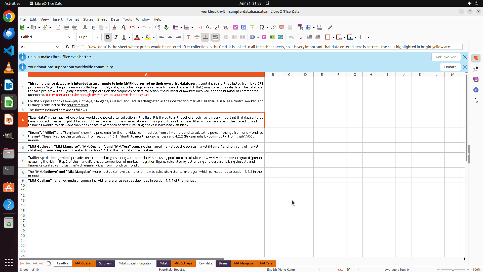Toggle Wrap Text button
This screenshot has height=272, width=483.
[216, 37]
